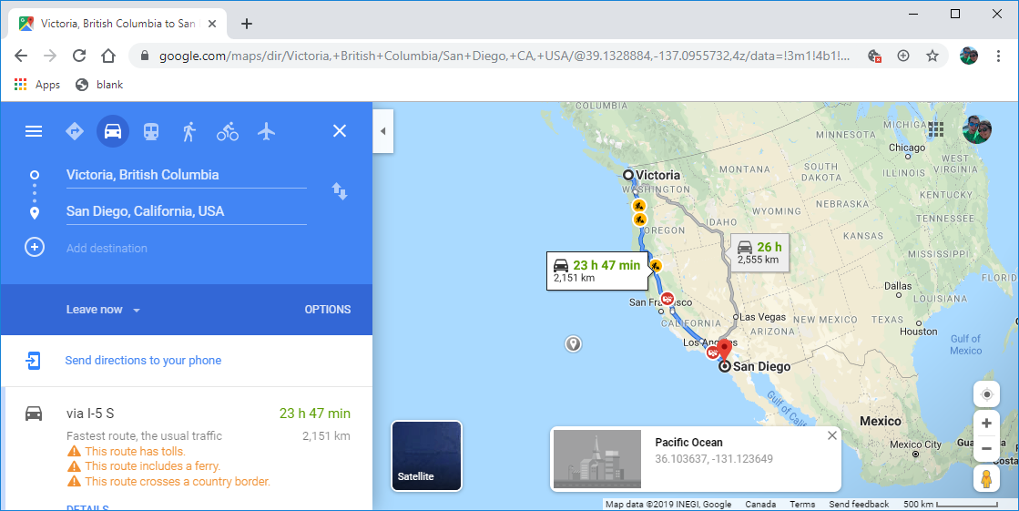Select the via I-5 S route

pos(187,447)
